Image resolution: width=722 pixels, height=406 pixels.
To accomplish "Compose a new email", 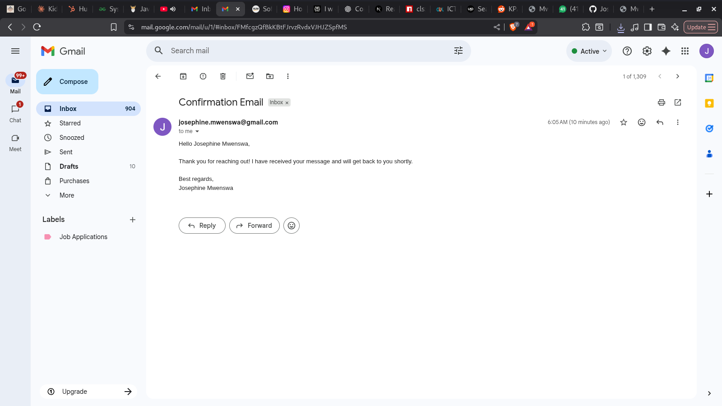I will point(67,82).
